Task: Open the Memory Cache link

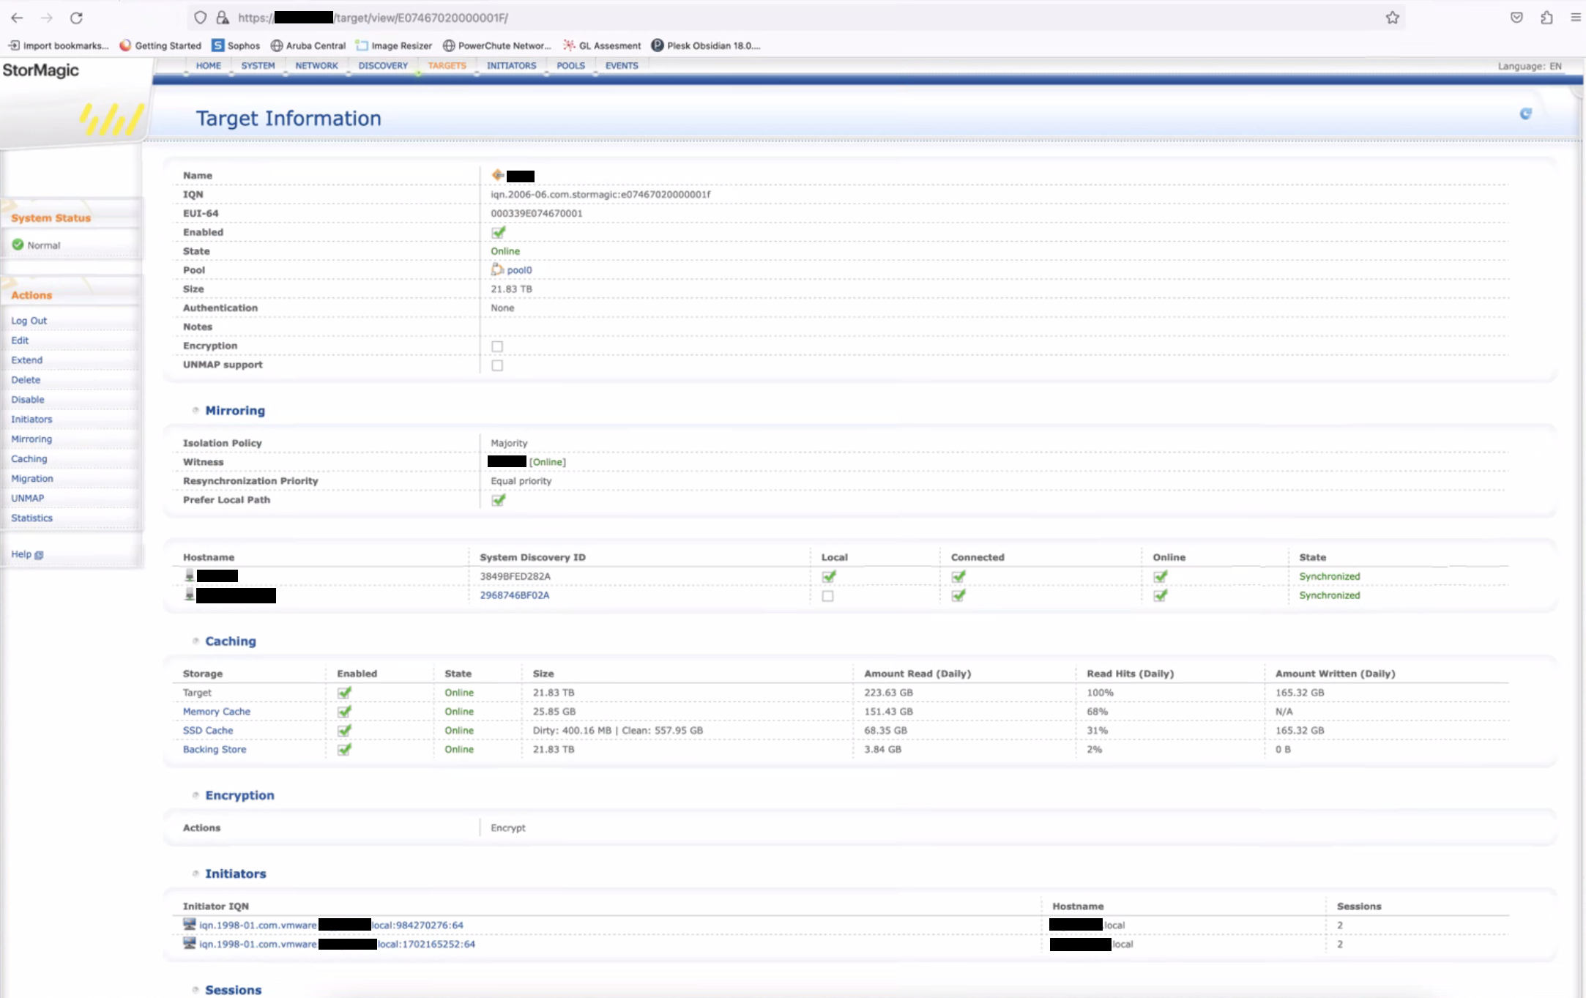Action: click(x=217, y=711)
